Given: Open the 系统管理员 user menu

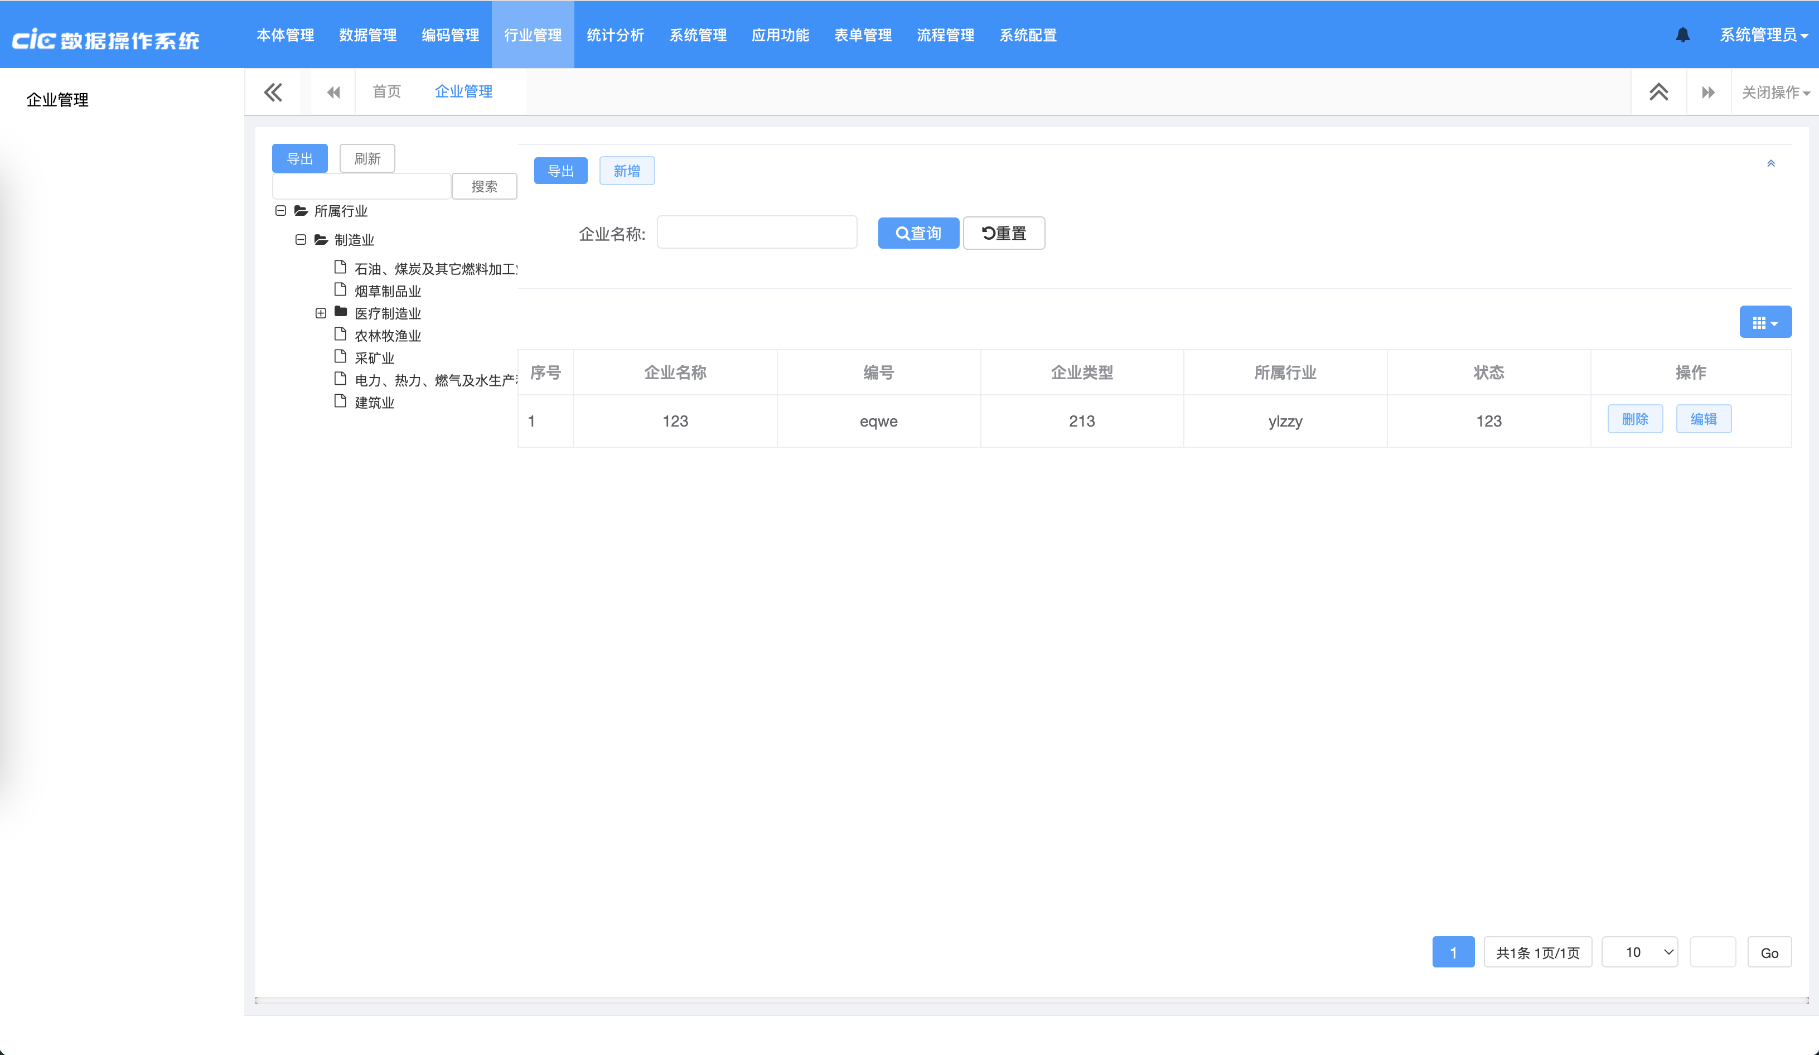Looking at the screenshot, I should [1763, 35].
